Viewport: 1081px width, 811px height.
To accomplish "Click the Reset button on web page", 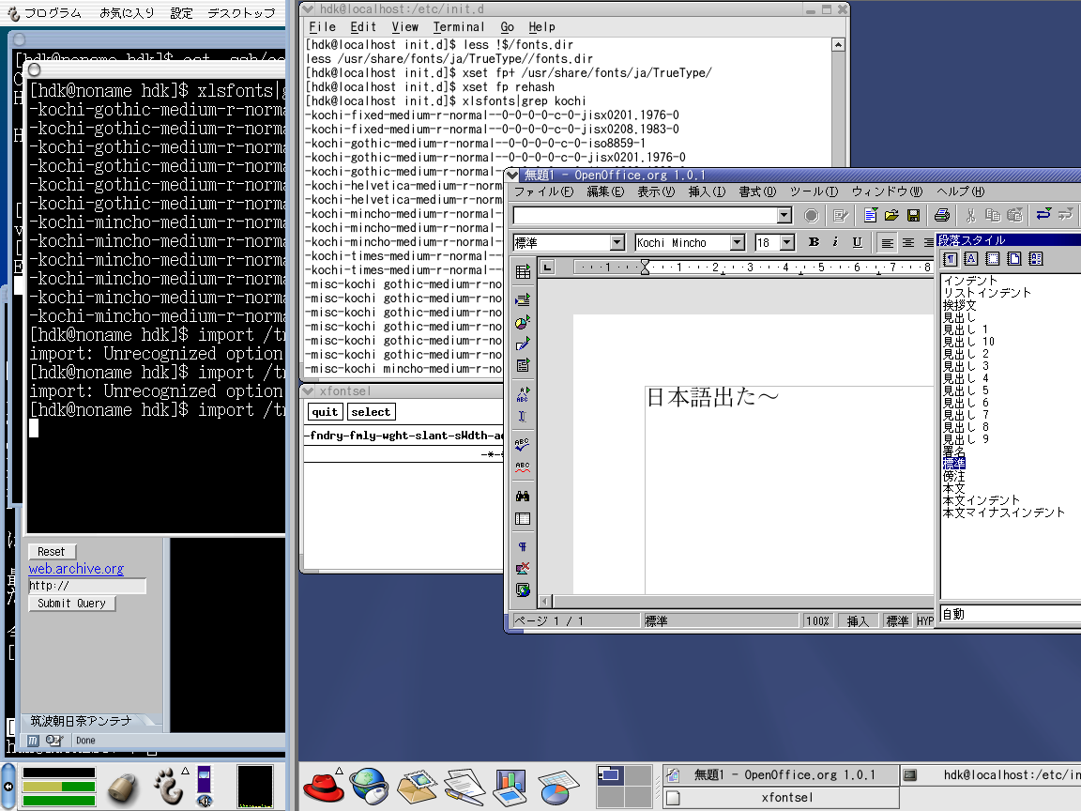I will click(52, 552).
